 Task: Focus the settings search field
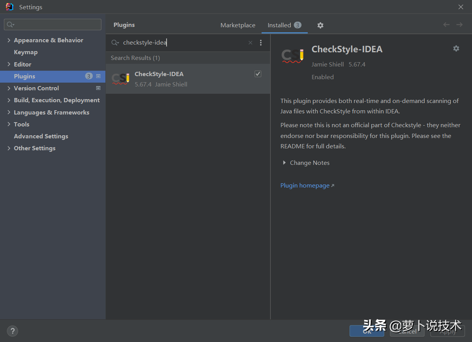pyautogui.click(x=53, y=25)
